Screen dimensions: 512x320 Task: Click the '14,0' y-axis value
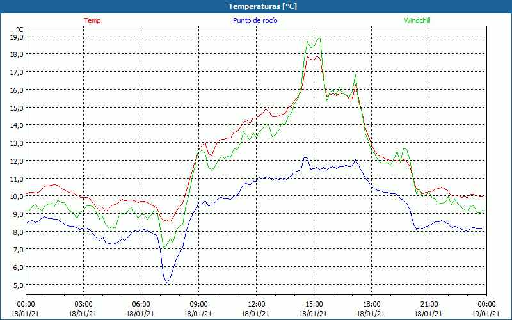[x=17, y=125]
